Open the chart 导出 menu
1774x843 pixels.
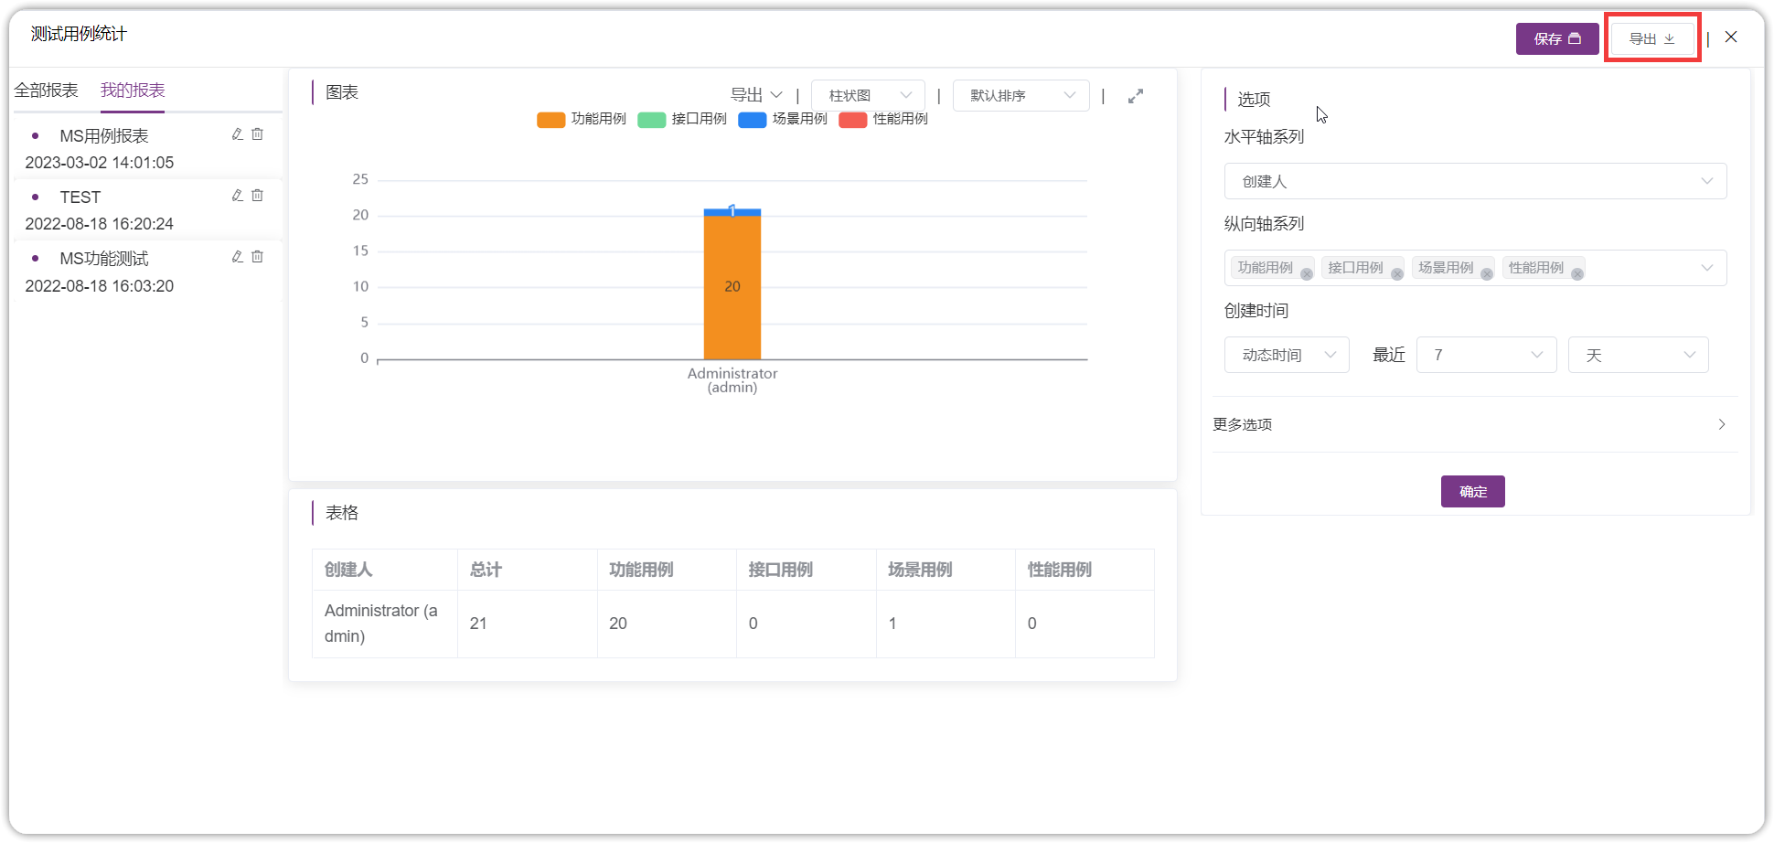point(755,95)
